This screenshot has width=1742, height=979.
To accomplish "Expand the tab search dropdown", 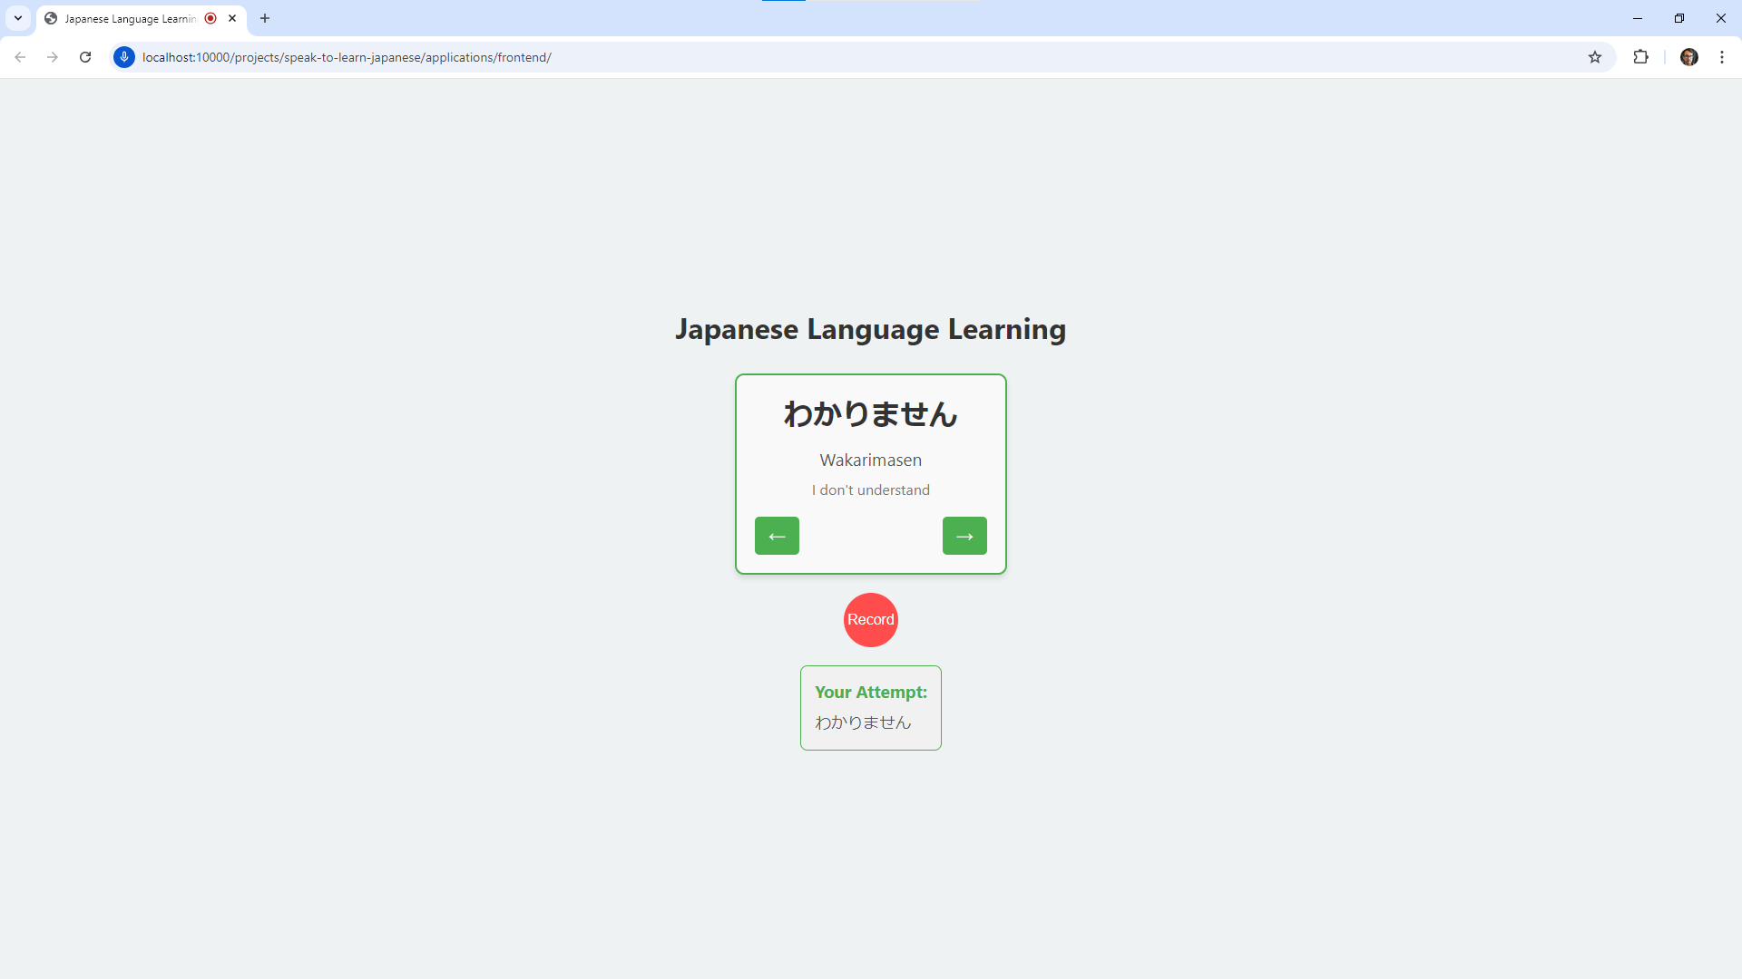I will tap(18, 18).
